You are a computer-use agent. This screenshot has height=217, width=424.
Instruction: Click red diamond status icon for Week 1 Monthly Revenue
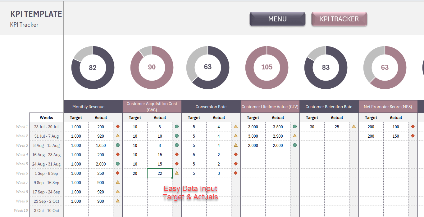pos(118,126)
